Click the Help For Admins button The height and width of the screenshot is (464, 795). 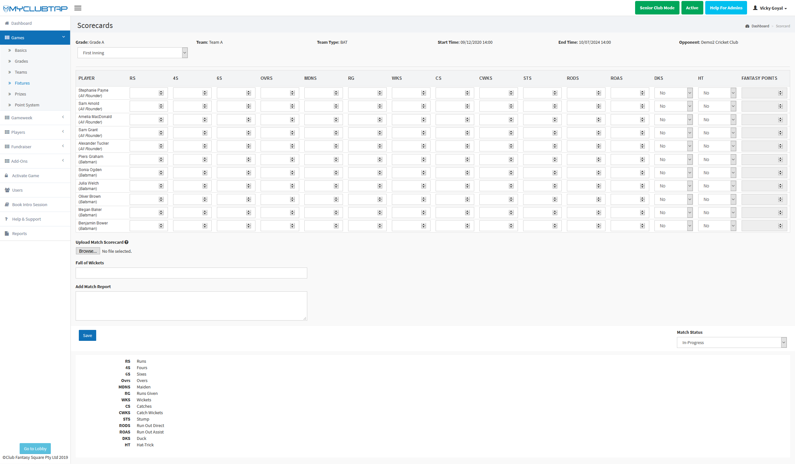point(726,8)
